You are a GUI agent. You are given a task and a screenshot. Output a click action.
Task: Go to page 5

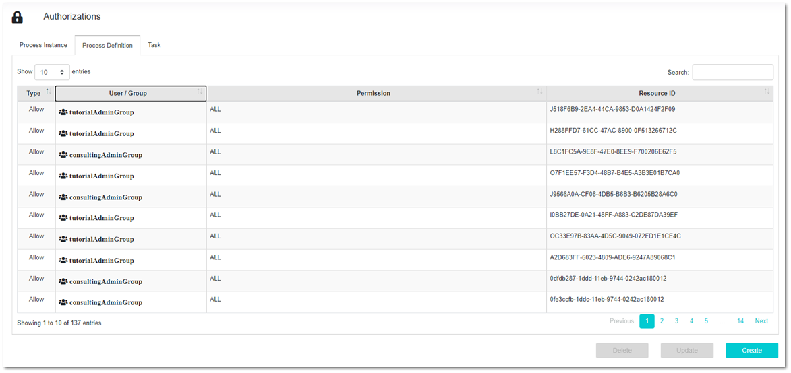click(706, 321)
